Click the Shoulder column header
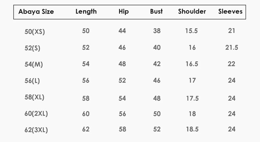The height and width of the screenshot is (142, 260). (192, 11)
